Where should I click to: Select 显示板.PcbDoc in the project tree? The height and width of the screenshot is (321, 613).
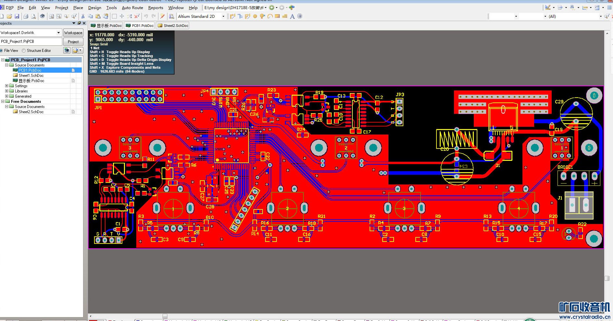[x=31, y=81]
